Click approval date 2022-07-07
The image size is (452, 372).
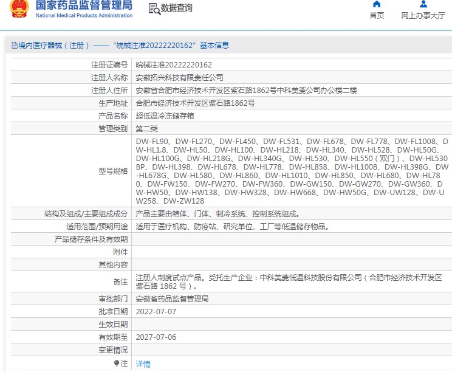[x=156, y=312]
